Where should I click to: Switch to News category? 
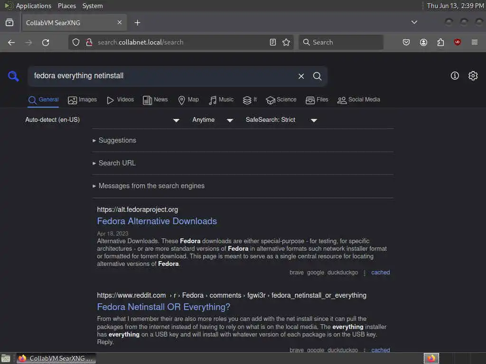click(155, 100)
